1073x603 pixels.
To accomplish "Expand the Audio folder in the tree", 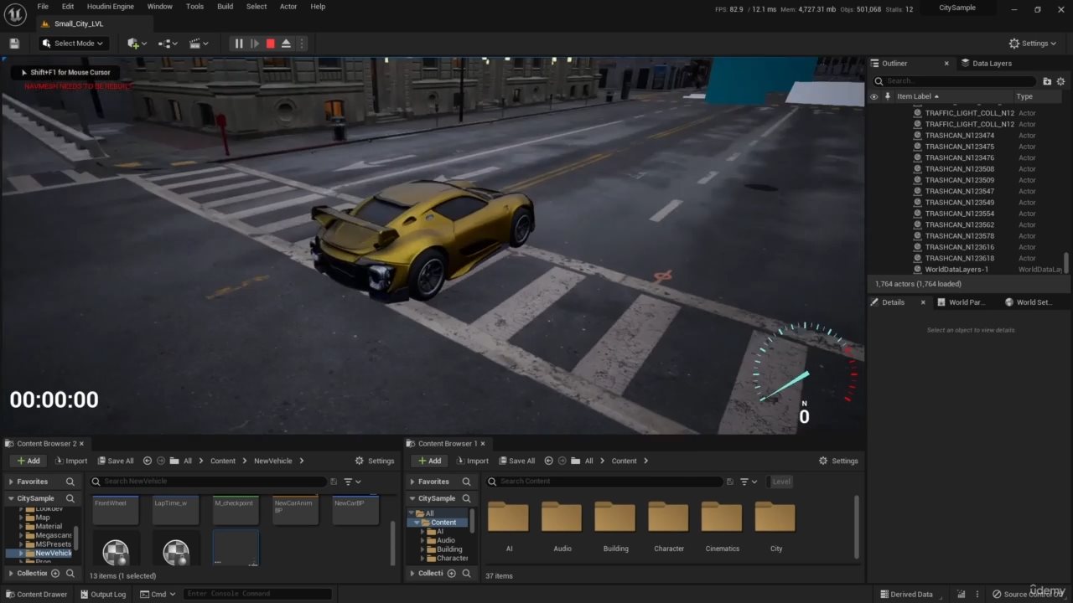I will 422,540.
